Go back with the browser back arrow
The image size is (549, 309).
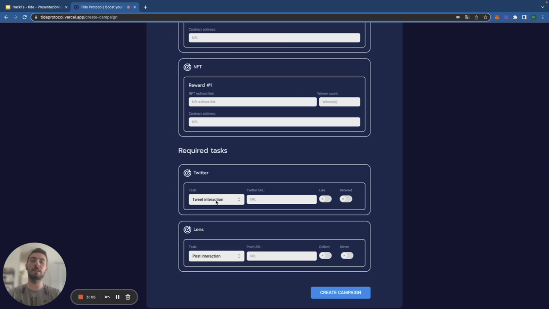[6, 17]
